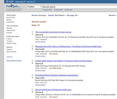117x99 pixels.
Task: Click Similar articles under PMID 26477126
Action: pyautogui.click(x=40, y=85)
